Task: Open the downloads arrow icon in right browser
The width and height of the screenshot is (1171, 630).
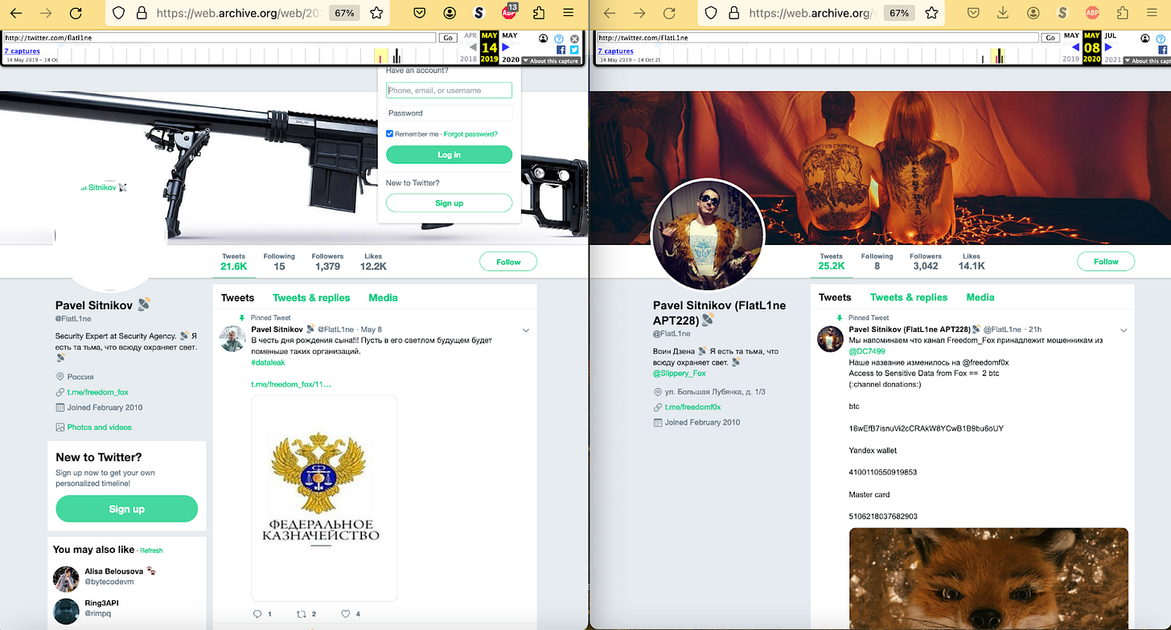Action: point(1003,13)
